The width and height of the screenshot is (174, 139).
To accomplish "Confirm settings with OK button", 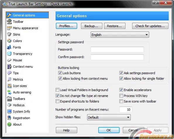I will coord(109,130).
